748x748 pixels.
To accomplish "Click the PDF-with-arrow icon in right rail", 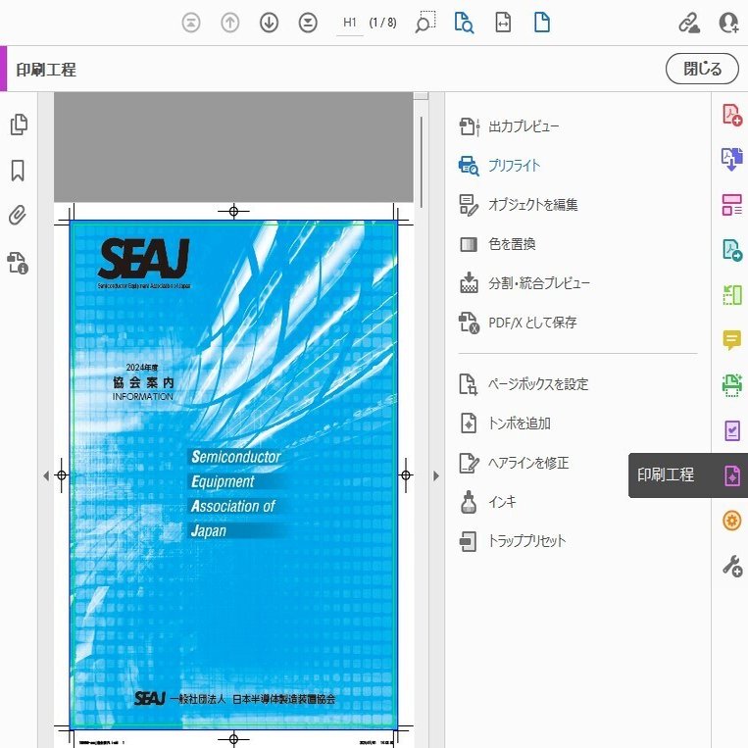I will [x=732, y=250].
